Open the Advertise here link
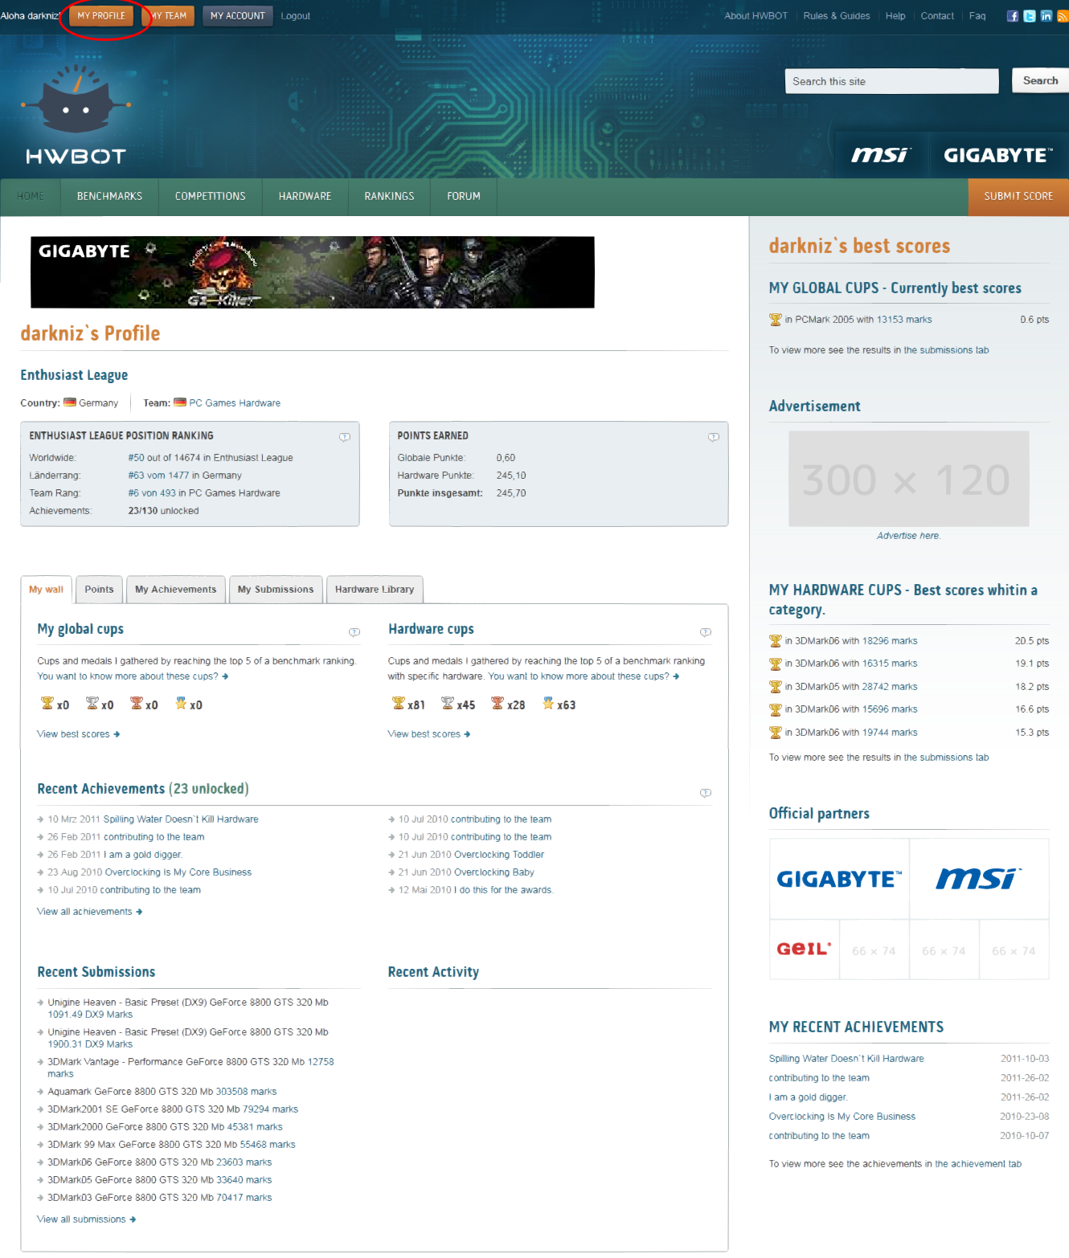Viewport: 1069px width, 1258px height. [908, 536]
